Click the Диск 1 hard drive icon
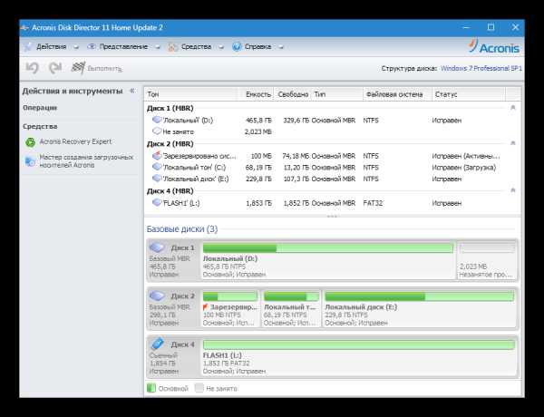The width and height of the screenshot is (544, 417). (x=157, y=247)
